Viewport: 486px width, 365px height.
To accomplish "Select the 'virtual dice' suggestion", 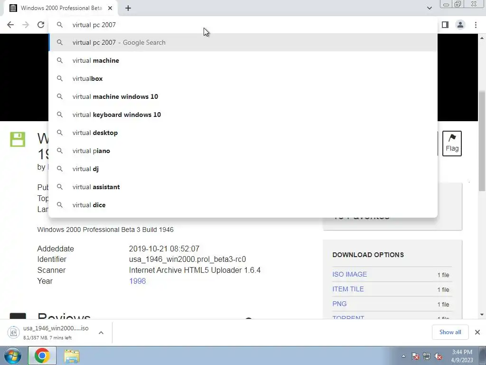I will pyautogui.click(x=243, y=205).
